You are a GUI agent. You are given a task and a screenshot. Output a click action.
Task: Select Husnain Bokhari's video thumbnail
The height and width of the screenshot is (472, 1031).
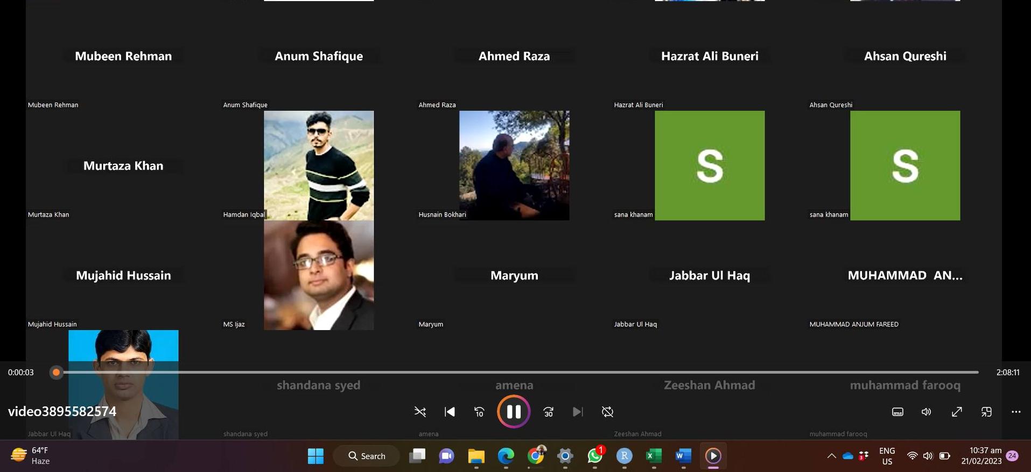point(514,165)
